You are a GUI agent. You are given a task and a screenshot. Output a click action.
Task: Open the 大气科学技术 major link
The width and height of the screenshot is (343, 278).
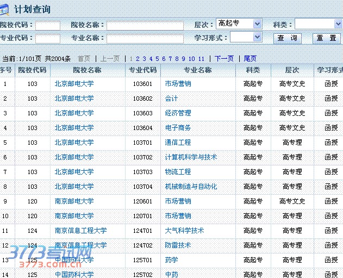(184, 231)
